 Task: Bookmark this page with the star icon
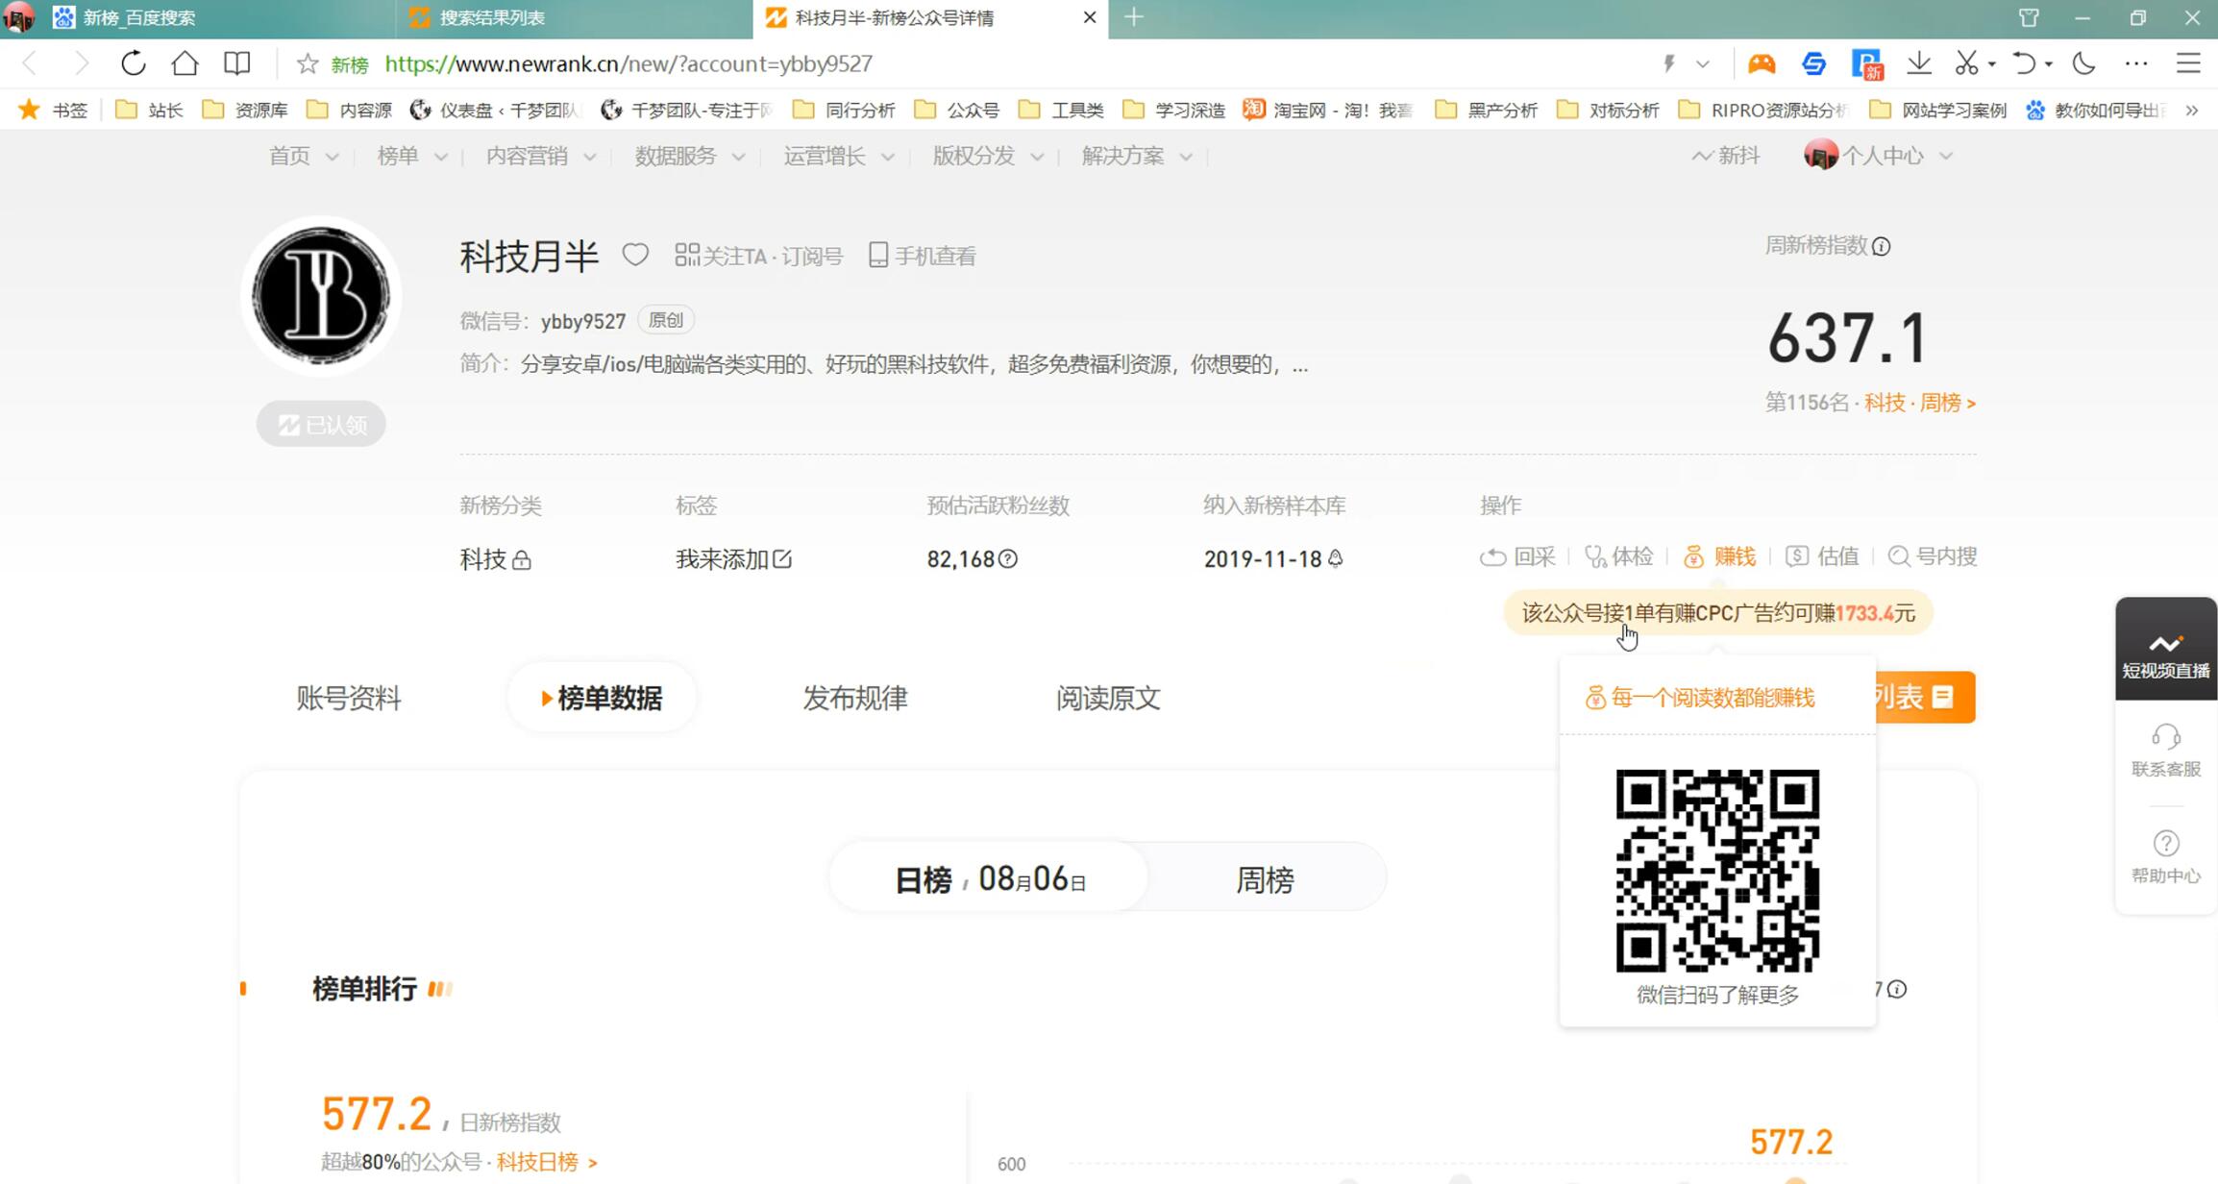pyautogui.click(x=307, y=63)
